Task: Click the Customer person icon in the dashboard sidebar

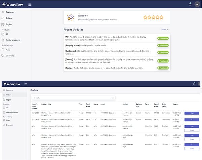Action: point(3,12)
